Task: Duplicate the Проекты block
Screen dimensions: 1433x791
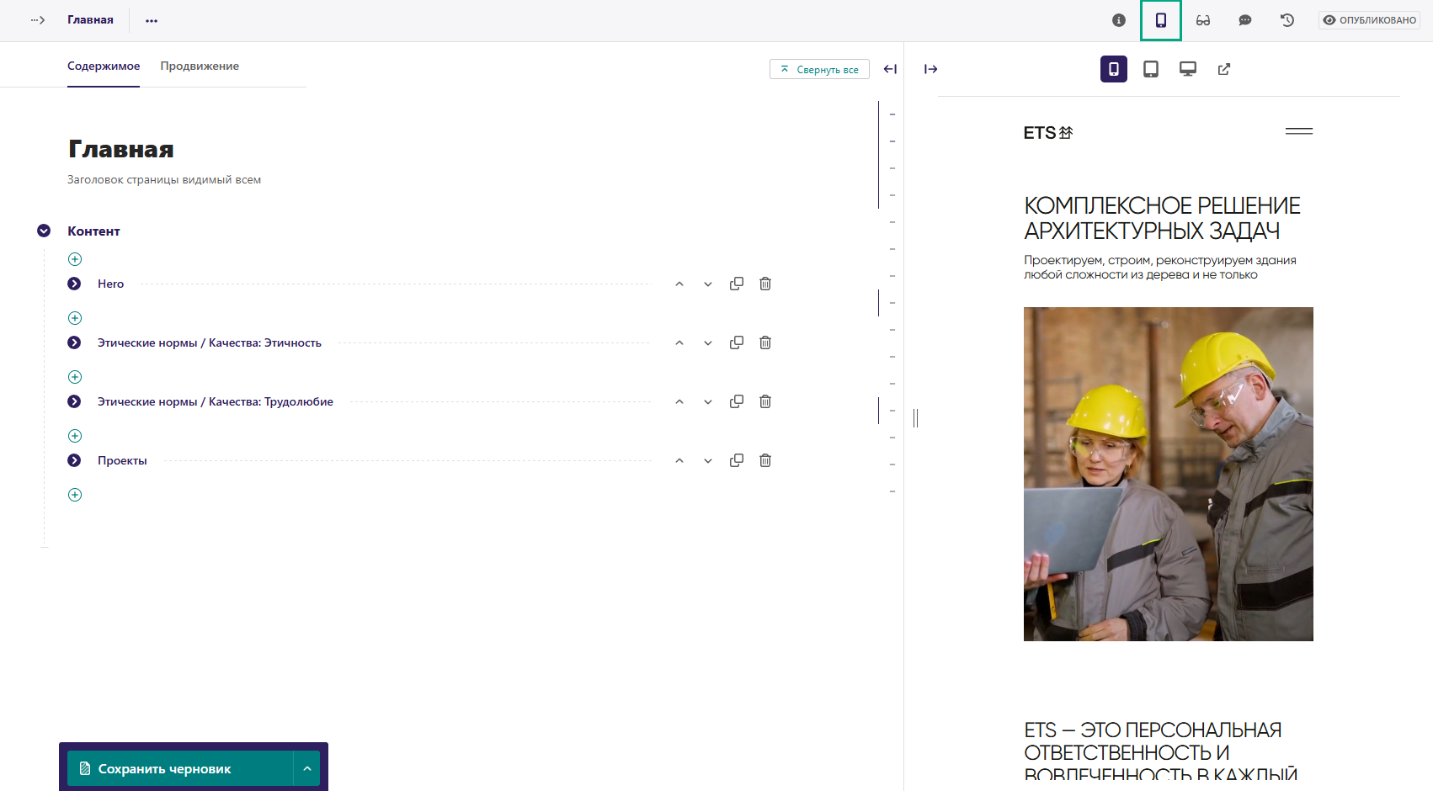Action: coord(737,460)
